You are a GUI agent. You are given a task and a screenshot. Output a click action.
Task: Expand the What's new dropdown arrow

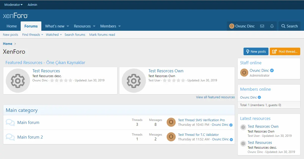point(68,26)
